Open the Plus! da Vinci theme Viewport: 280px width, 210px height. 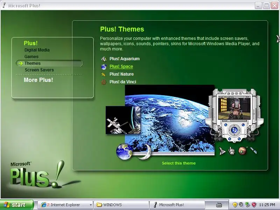click(x=123, y=82)
